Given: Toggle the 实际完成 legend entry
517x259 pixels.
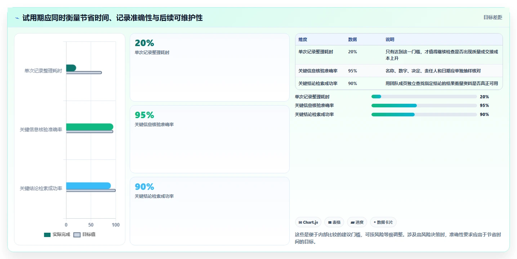Looking at the screenshot, I should (x=57, y=235).
